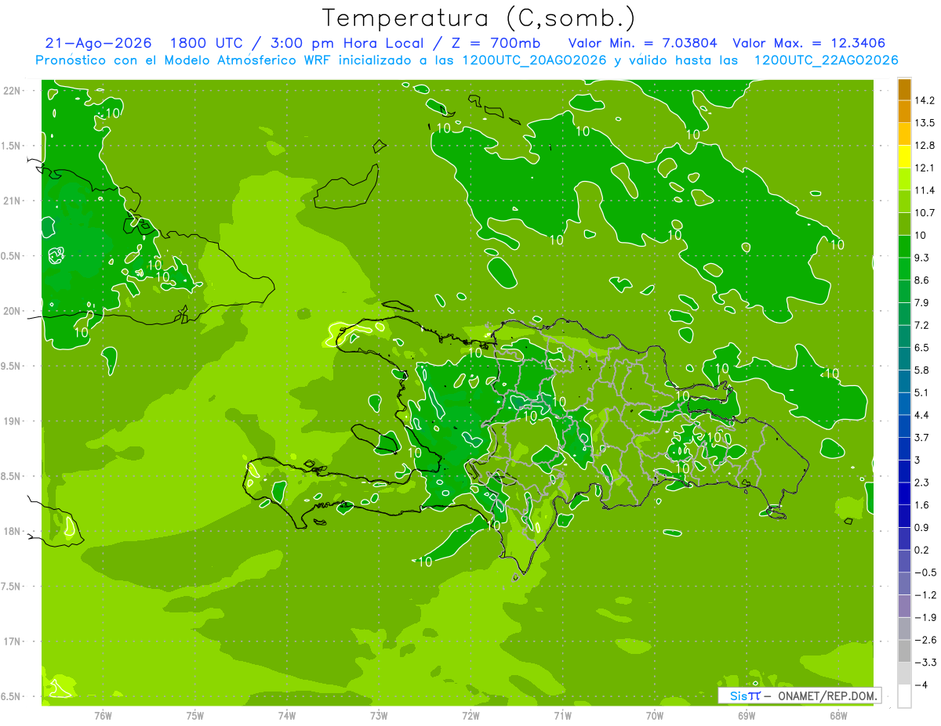Click the colorbar label "14.2"

925,100
